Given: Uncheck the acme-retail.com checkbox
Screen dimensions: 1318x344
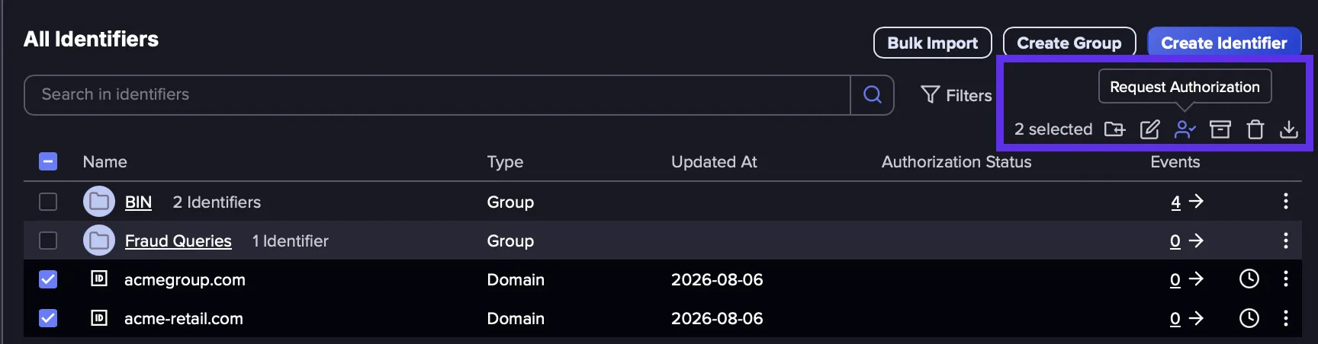Looking at the screenshot, I should [x=48, y=318].
